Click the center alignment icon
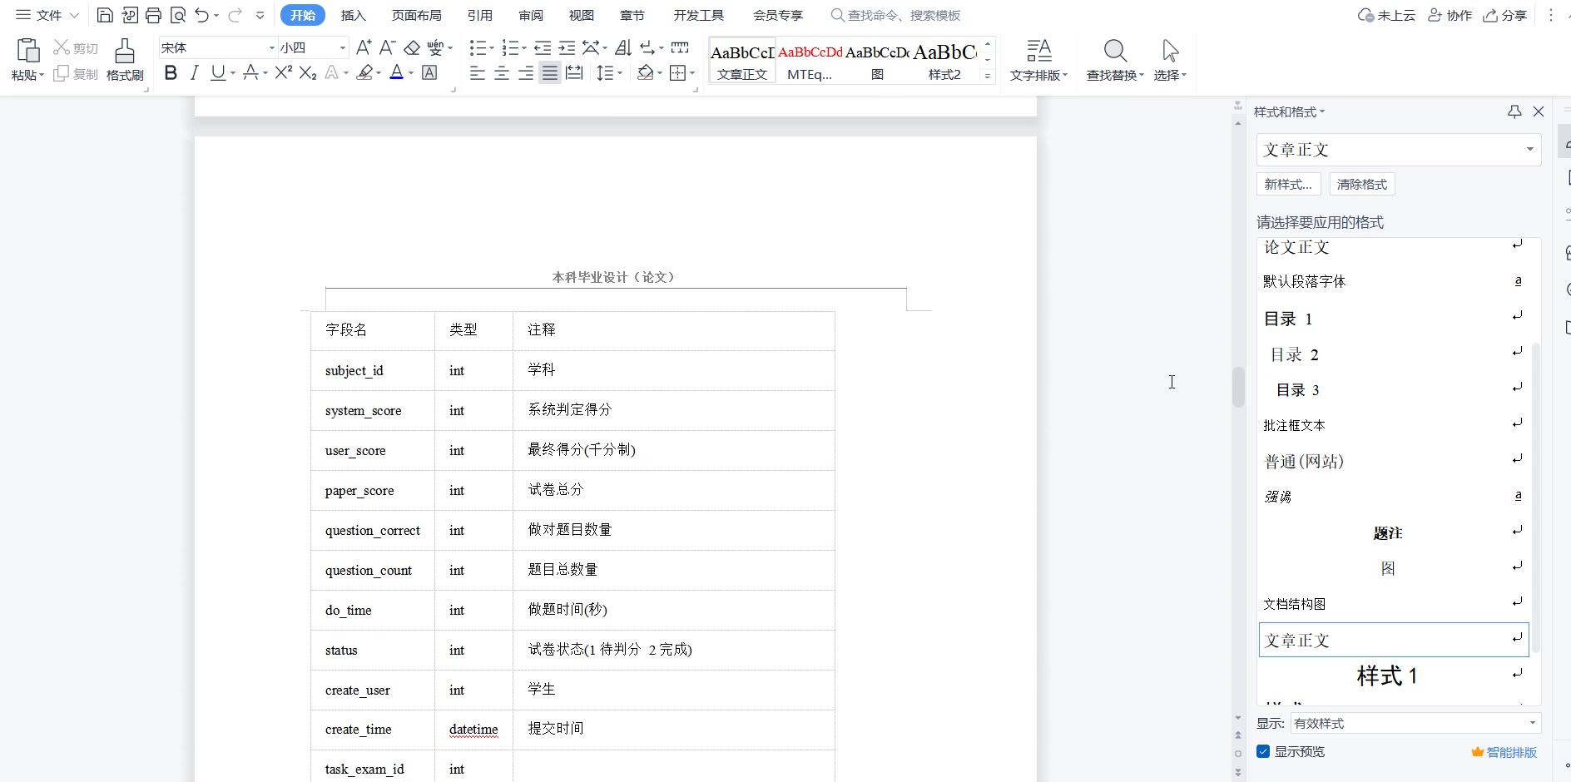 click(502, 74)
